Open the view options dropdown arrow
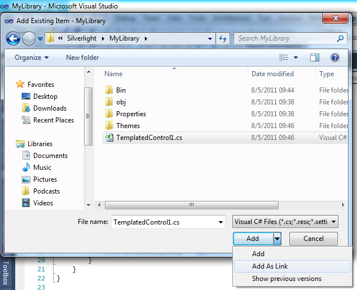357x290 pixels. point(296,58)
